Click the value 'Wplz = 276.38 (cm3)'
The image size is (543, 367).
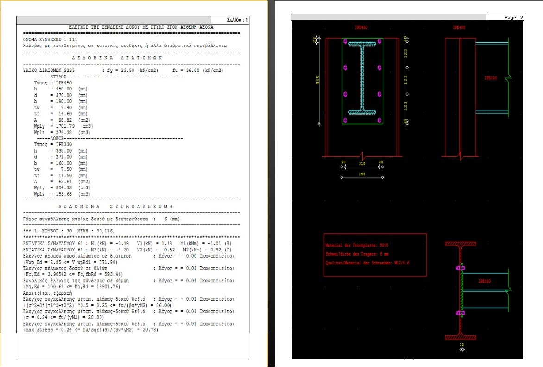pyautogui.click(x=62, y=133)
